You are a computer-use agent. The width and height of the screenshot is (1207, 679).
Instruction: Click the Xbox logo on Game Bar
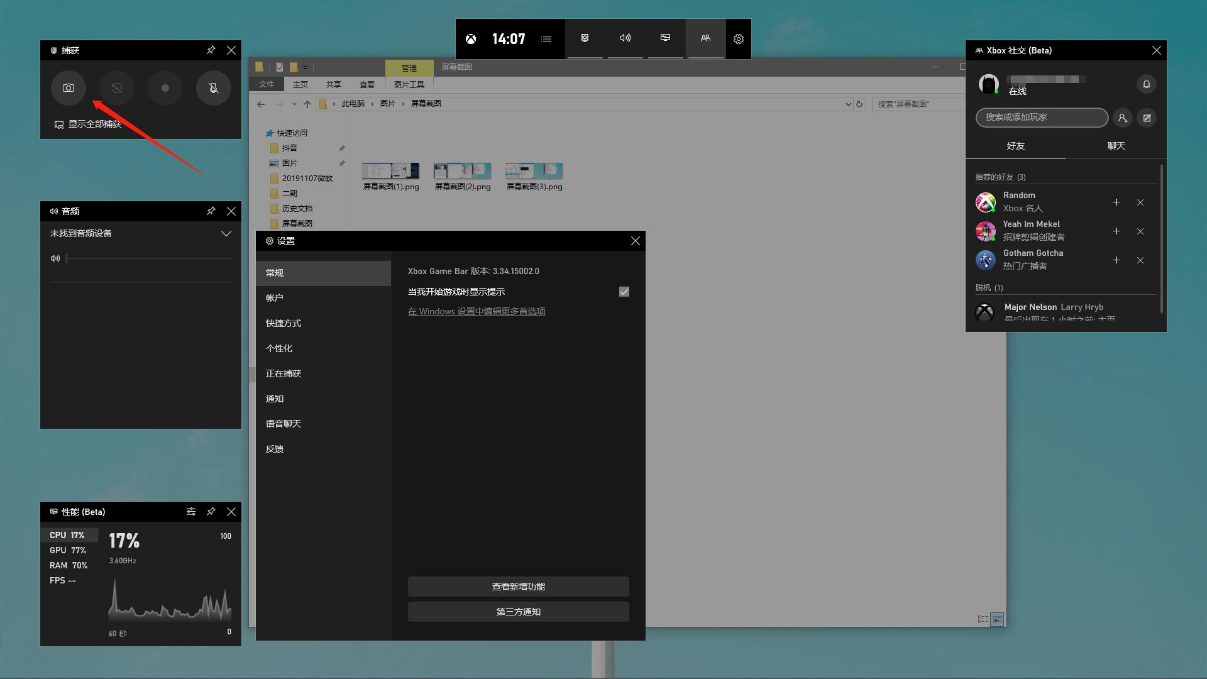coord(471,39)
